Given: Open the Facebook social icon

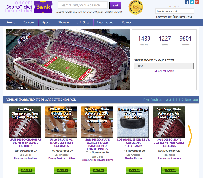Looking at the screenshot, I should (x=187, y=2).
